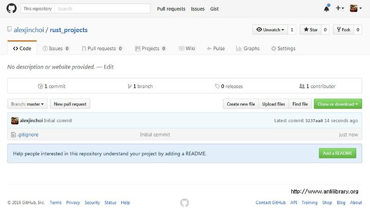The image size is (370, 217).
Task: Focus the repository search field
Action: coord(102,9)
